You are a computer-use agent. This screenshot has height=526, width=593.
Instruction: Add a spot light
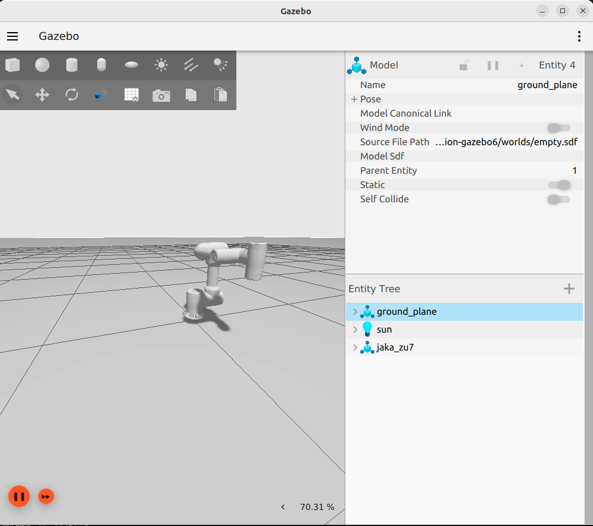(x=220, y=65)
